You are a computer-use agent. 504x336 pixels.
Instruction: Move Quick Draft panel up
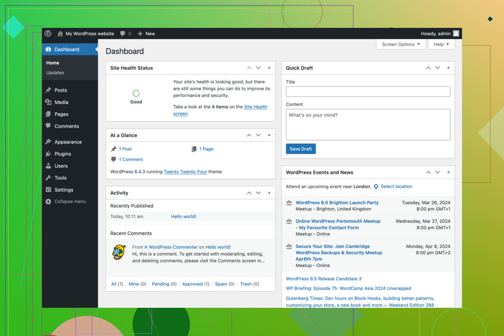[428, 68]
